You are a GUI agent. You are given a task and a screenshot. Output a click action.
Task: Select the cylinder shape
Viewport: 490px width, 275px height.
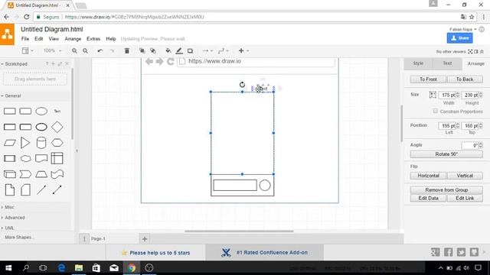point(41,143)
